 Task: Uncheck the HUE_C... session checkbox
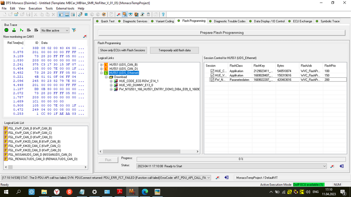point(212,71)
